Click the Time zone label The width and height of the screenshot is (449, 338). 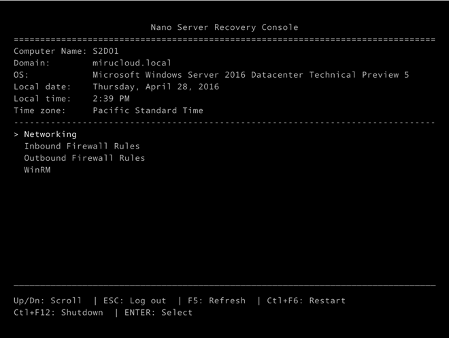(x=39, y=110)
